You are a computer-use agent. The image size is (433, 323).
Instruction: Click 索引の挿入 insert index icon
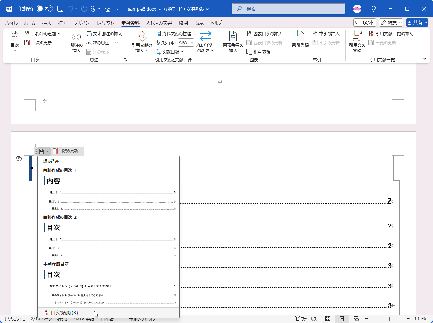click(326, 33)
